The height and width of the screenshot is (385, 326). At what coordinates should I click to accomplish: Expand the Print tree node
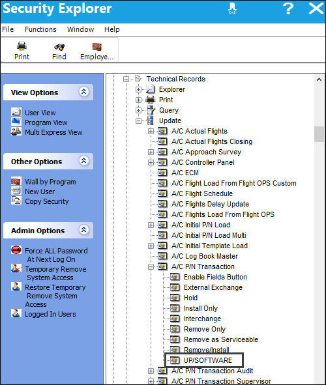coord(138,100)
